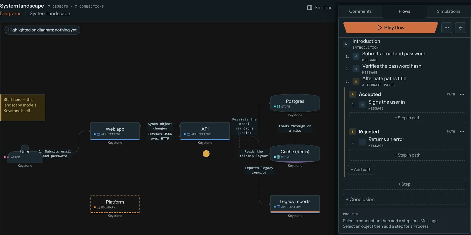
Task: Add a Conclusion to the flow
Action: click(x=404, y=199)
